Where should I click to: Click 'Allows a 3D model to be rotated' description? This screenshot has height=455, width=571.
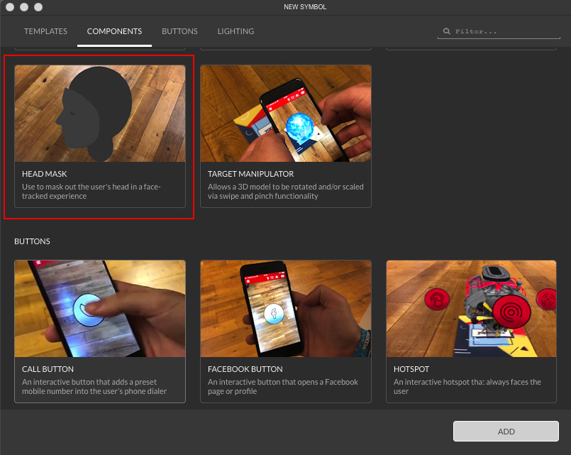click(285, 191)
